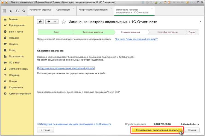Screen dimensions: 205x136
Task: Click the Search magnifier icon
Action: coord(24,11)
